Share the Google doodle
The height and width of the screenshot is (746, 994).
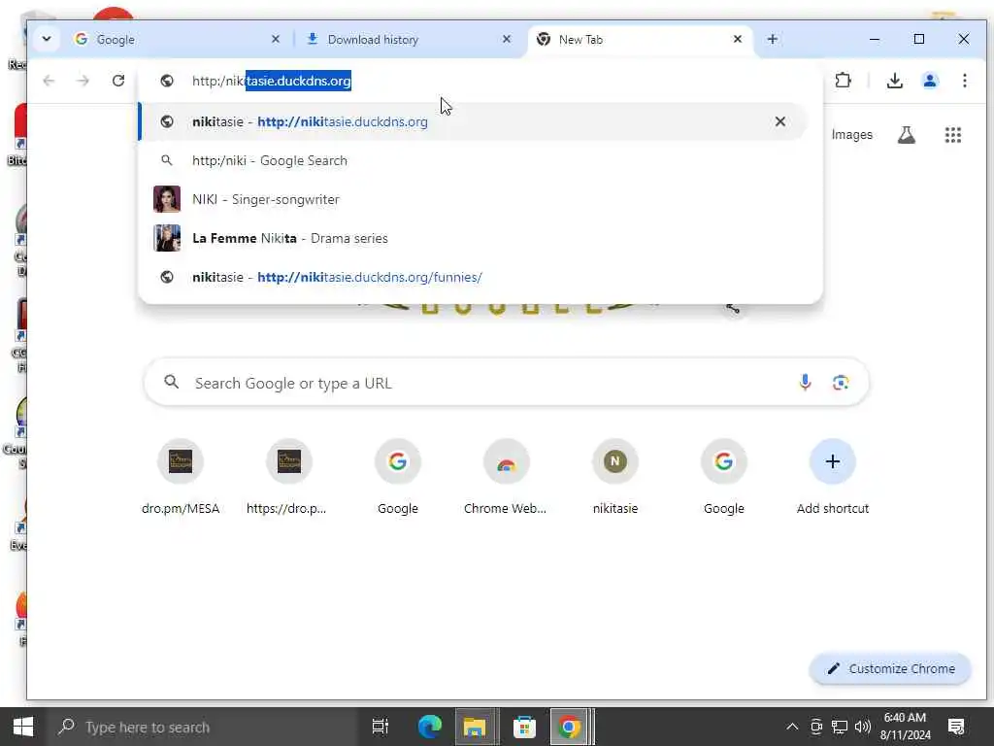click(732, 309)
